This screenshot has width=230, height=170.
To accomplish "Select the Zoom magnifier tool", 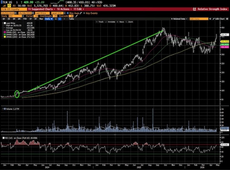I will [129, 22].
